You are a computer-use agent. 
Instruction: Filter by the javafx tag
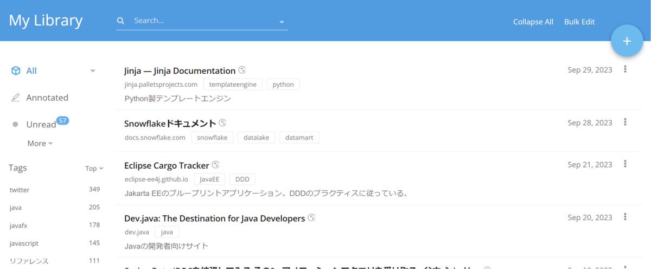click(18, 225)
